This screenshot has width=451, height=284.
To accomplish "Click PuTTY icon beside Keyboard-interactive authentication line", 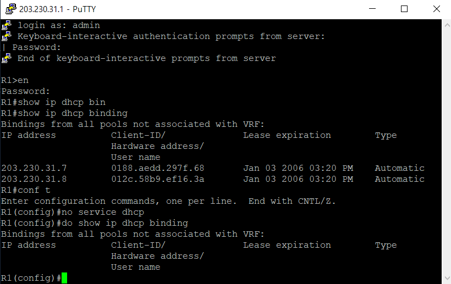I will coord(7,36).
